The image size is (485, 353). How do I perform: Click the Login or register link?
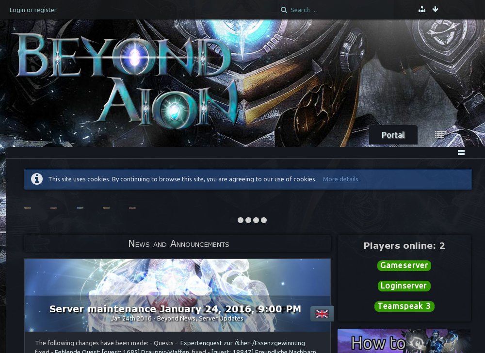33,10
